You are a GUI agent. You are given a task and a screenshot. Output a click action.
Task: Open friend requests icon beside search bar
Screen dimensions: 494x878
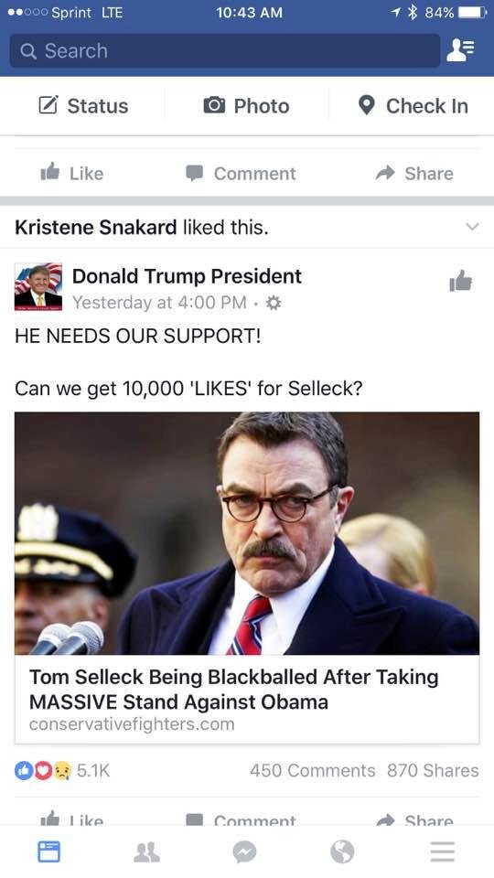pyautogui.click(x=461, y=50)
